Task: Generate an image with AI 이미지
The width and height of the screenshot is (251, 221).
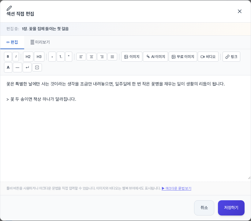Action: 155,56
